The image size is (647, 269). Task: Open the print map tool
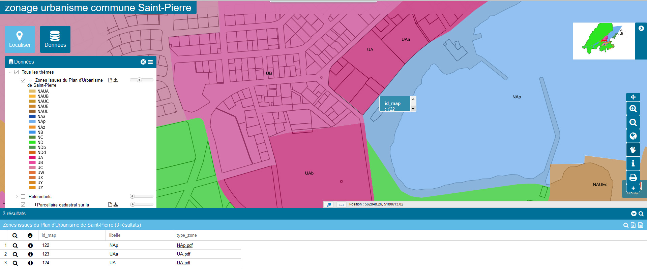point(633,177)
